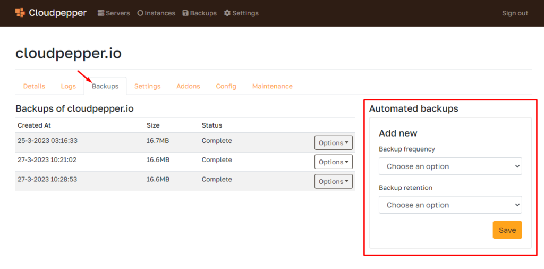Open Backups in the top navbar
This screenshot has width=544, height=269.
tap(199, 13)
